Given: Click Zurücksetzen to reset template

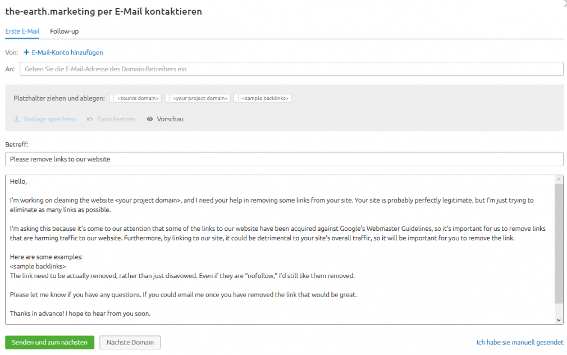Looking at the screenshot, I should [x=116, y=119].
